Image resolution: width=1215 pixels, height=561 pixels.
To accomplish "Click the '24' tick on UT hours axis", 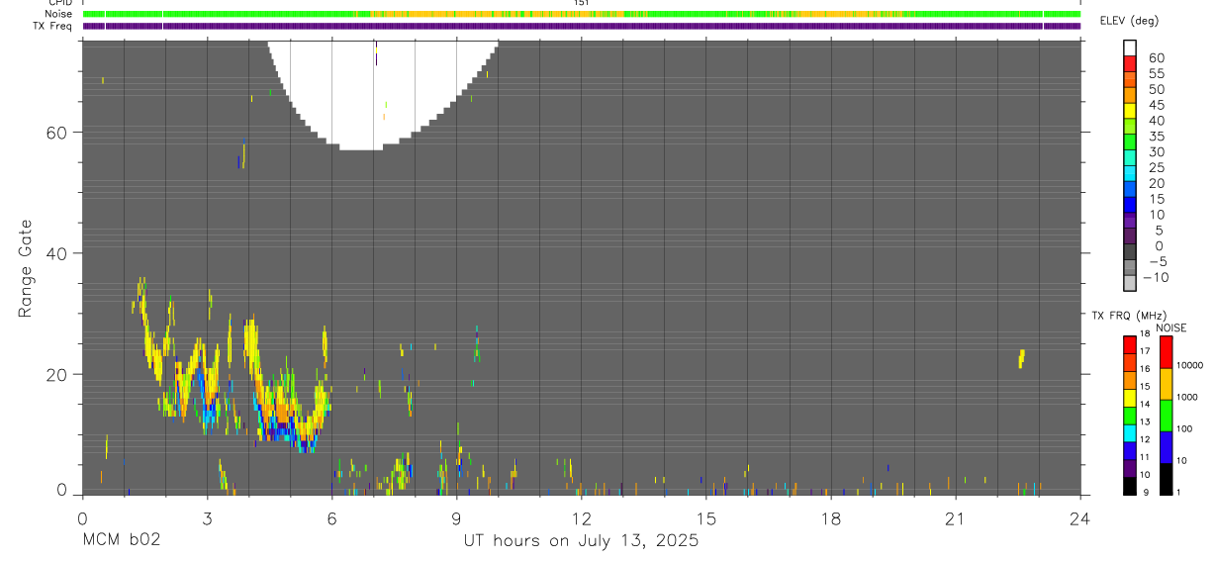I will [x=1080, y=517].
